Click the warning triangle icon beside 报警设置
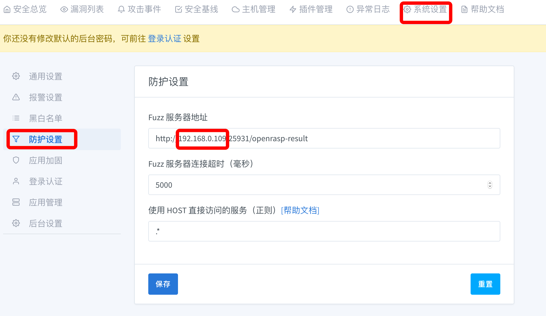The image size is (546, 316). coord(16,97)
